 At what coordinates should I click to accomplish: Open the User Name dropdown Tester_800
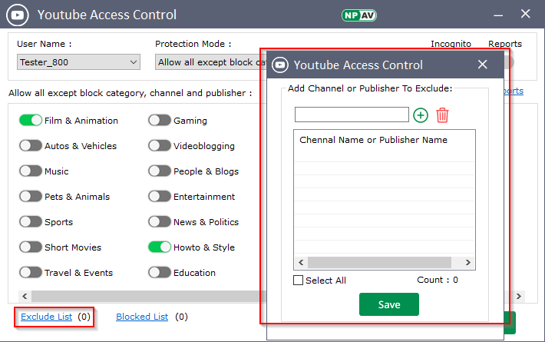pos(78,62)
